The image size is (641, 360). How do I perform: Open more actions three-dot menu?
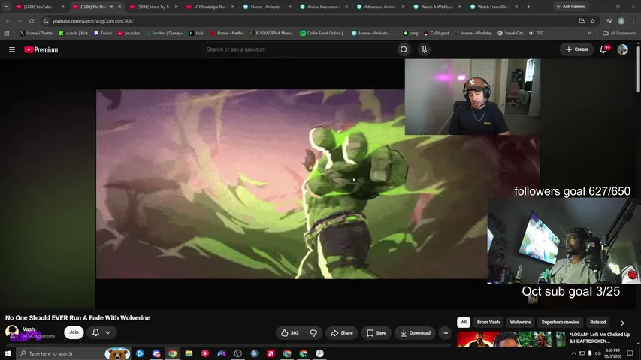[x=445, y=333]
